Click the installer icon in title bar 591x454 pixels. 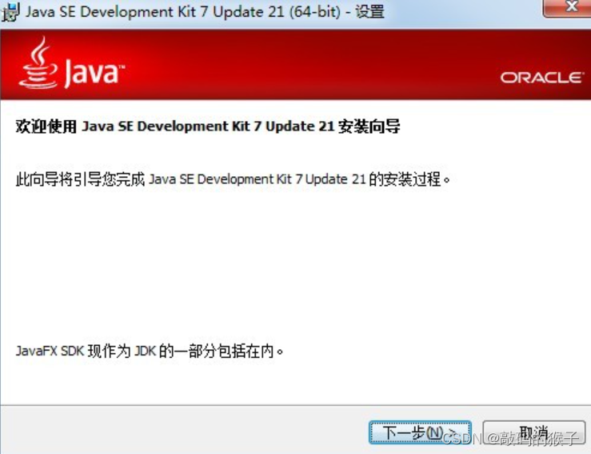(x=10, y=12)
